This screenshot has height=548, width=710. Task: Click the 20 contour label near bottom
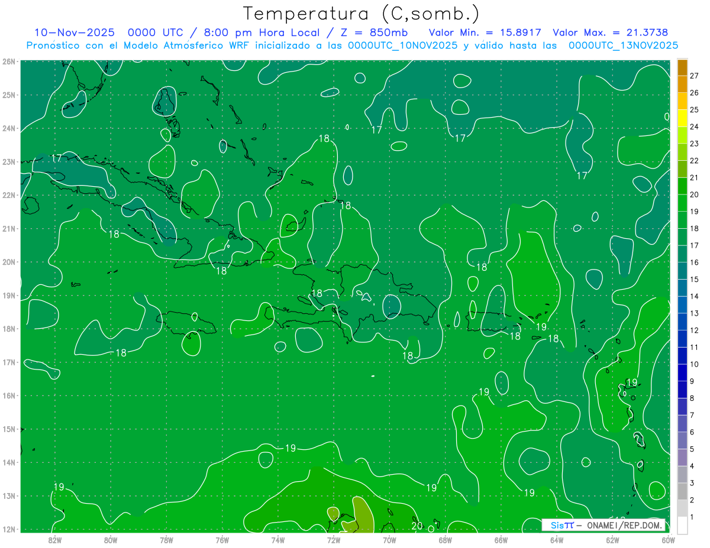click(417, 526)
